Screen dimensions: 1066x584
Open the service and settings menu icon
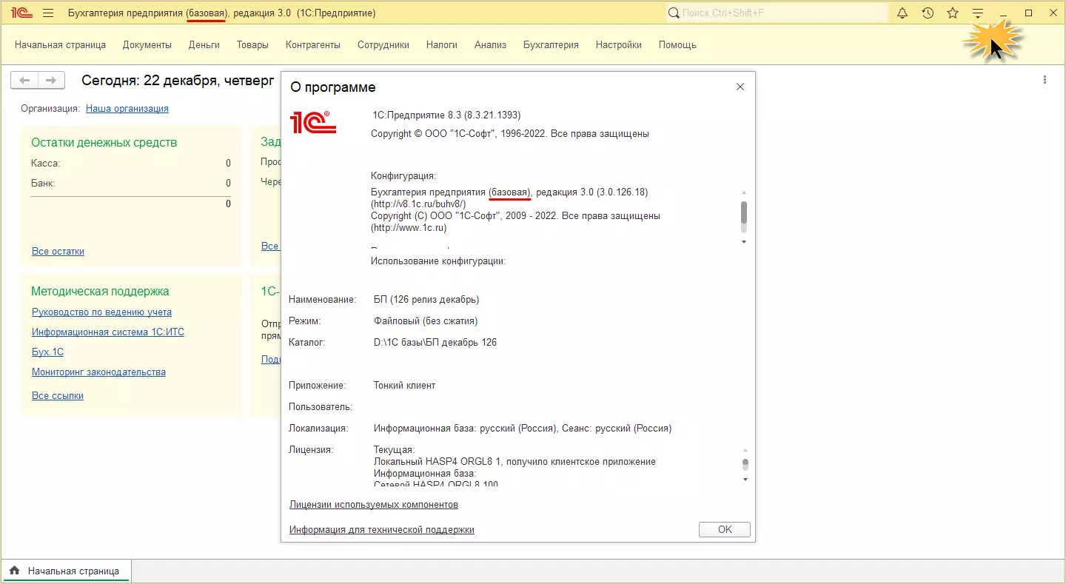tap(978, 13)
